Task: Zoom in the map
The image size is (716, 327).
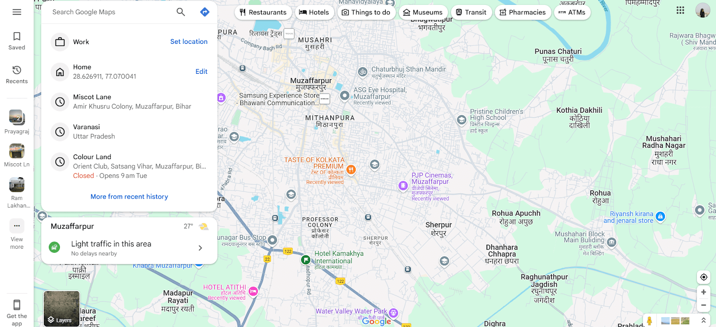Action: pos(703,292)
